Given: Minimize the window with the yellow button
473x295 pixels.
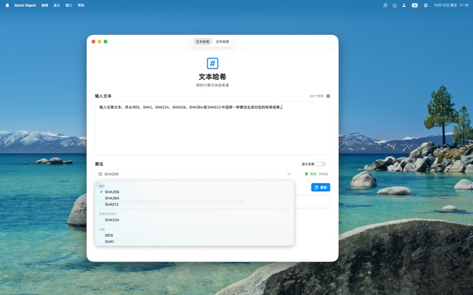Looking at the screenshot, I should pos(99,41).
